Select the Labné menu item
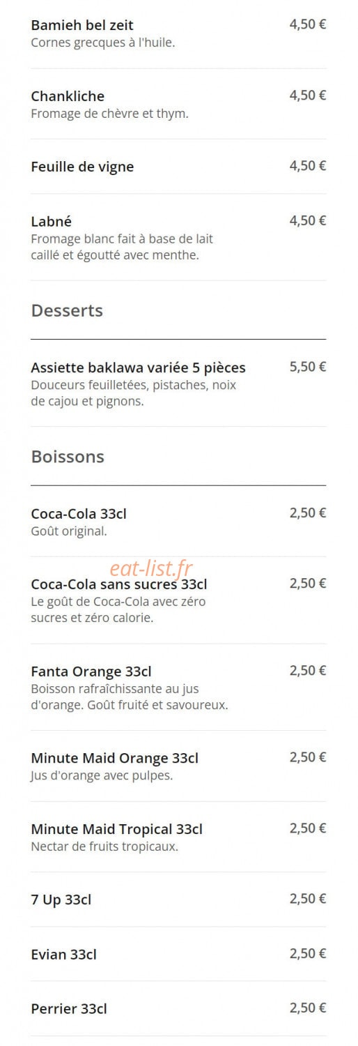The image size is (358, 1046). point(178,238)
